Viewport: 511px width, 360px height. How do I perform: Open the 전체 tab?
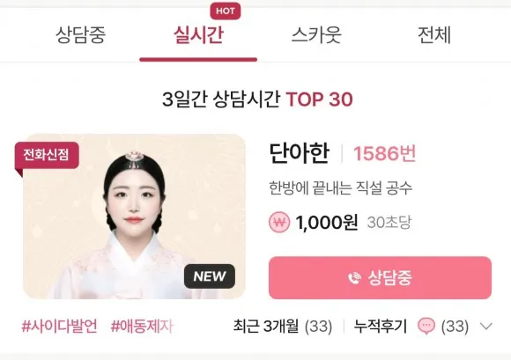[434, 35]
